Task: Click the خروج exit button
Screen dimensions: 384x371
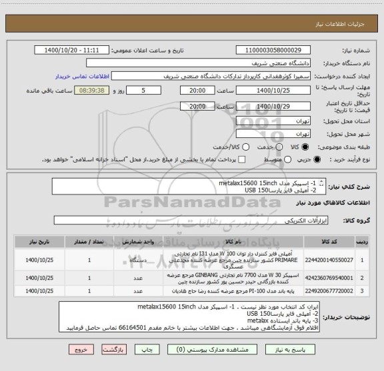Action: [81, 350]
